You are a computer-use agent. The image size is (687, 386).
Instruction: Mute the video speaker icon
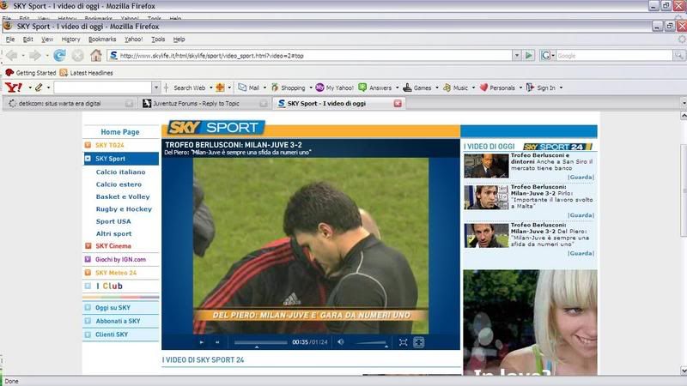click(340, 341)
